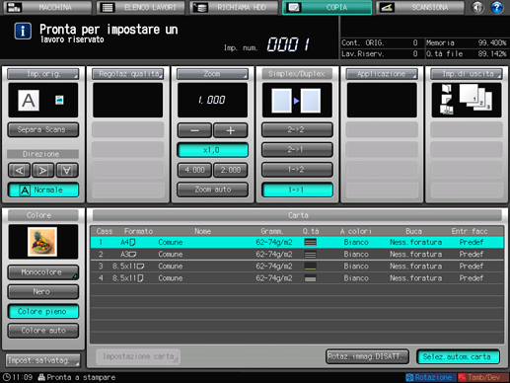
Task: Expand the Imp.orig. settings
Action: (43, 74)
